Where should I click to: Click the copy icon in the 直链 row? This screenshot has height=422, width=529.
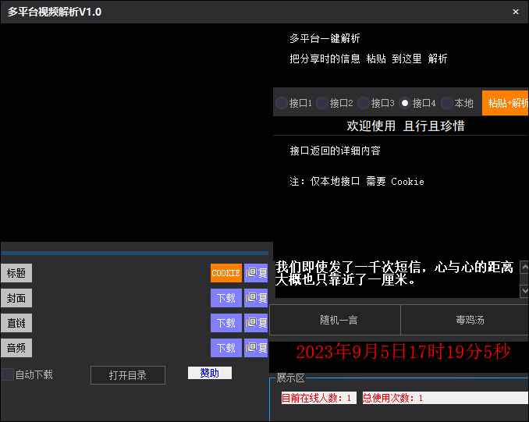[x=256, y=323]
